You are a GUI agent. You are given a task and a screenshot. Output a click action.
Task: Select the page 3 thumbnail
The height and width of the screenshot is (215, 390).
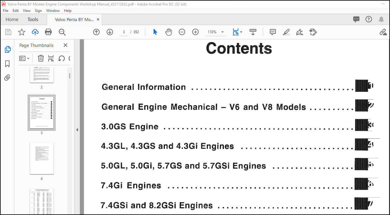click(42, 113)
